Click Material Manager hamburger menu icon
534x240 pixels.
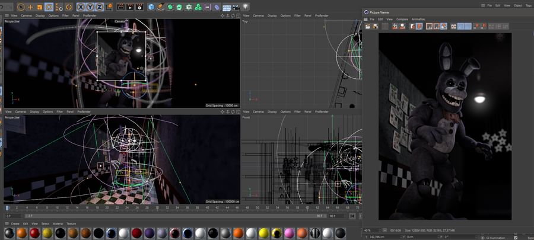(x=7, y=223)
